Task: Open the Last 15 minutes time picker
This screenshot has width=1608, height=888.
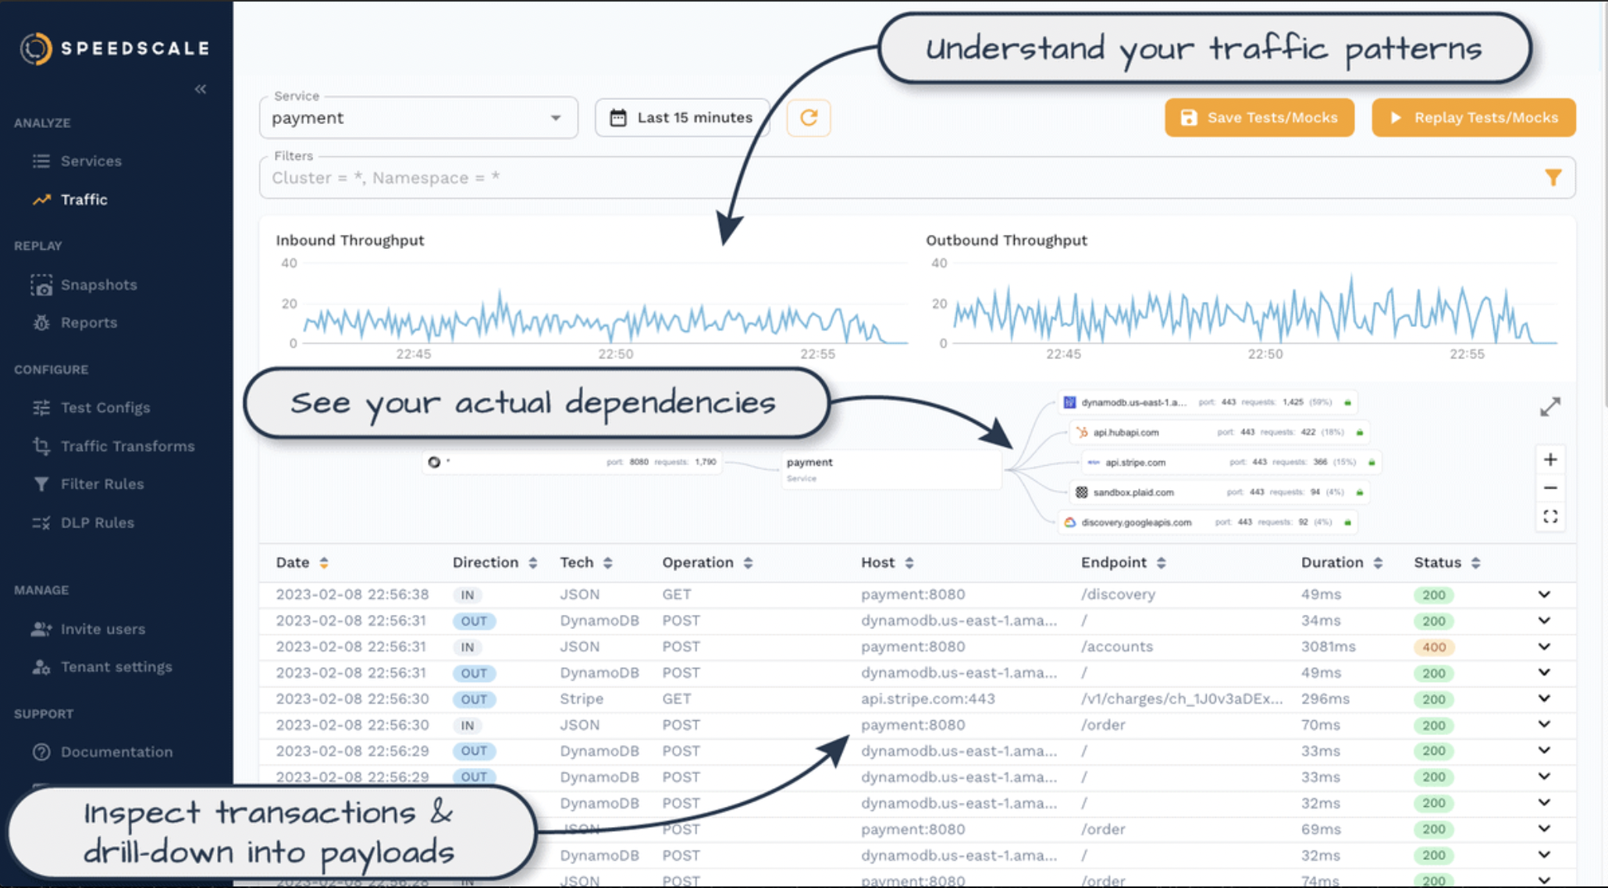Action: [x=682, y=118]
